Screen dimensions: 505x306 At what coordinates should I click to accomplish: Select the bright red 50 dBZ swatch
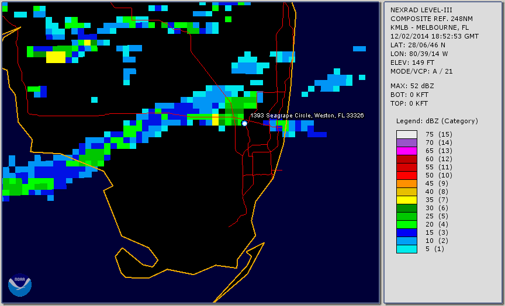pos(406,175)
